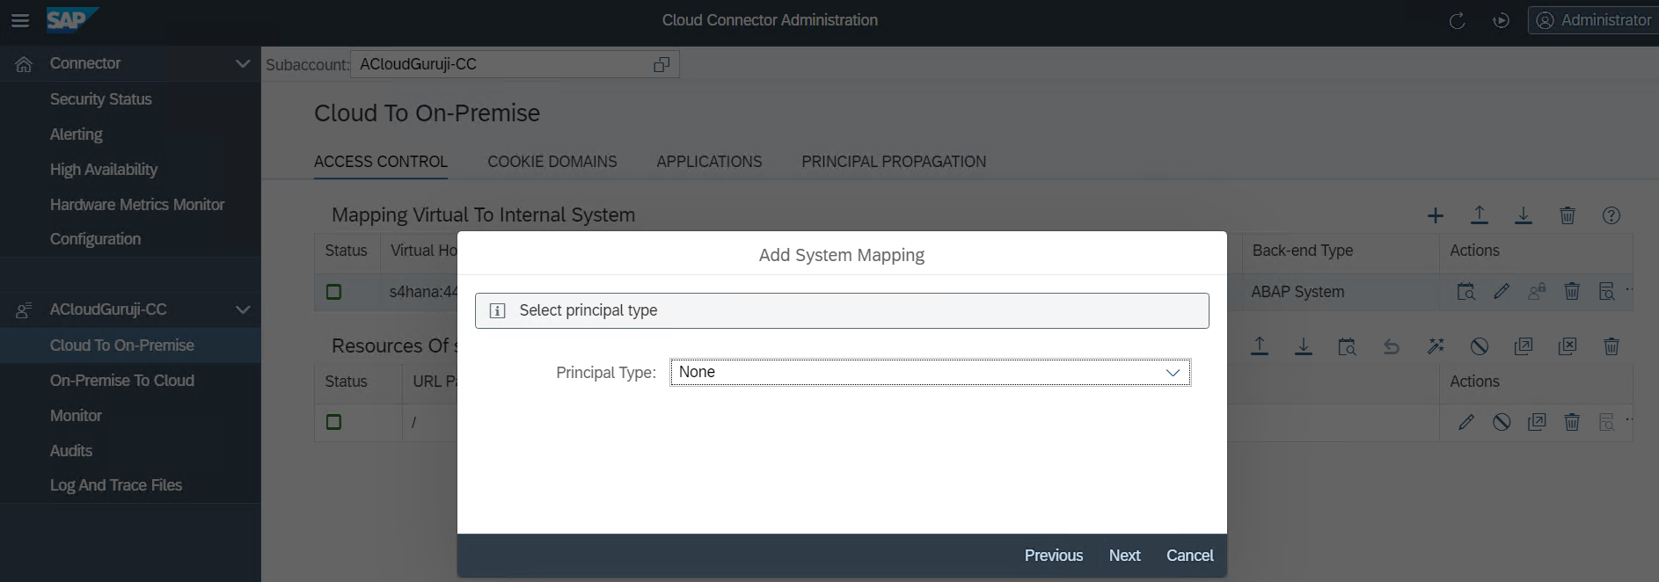Open the Principal Propagation tab

point(893,162)
